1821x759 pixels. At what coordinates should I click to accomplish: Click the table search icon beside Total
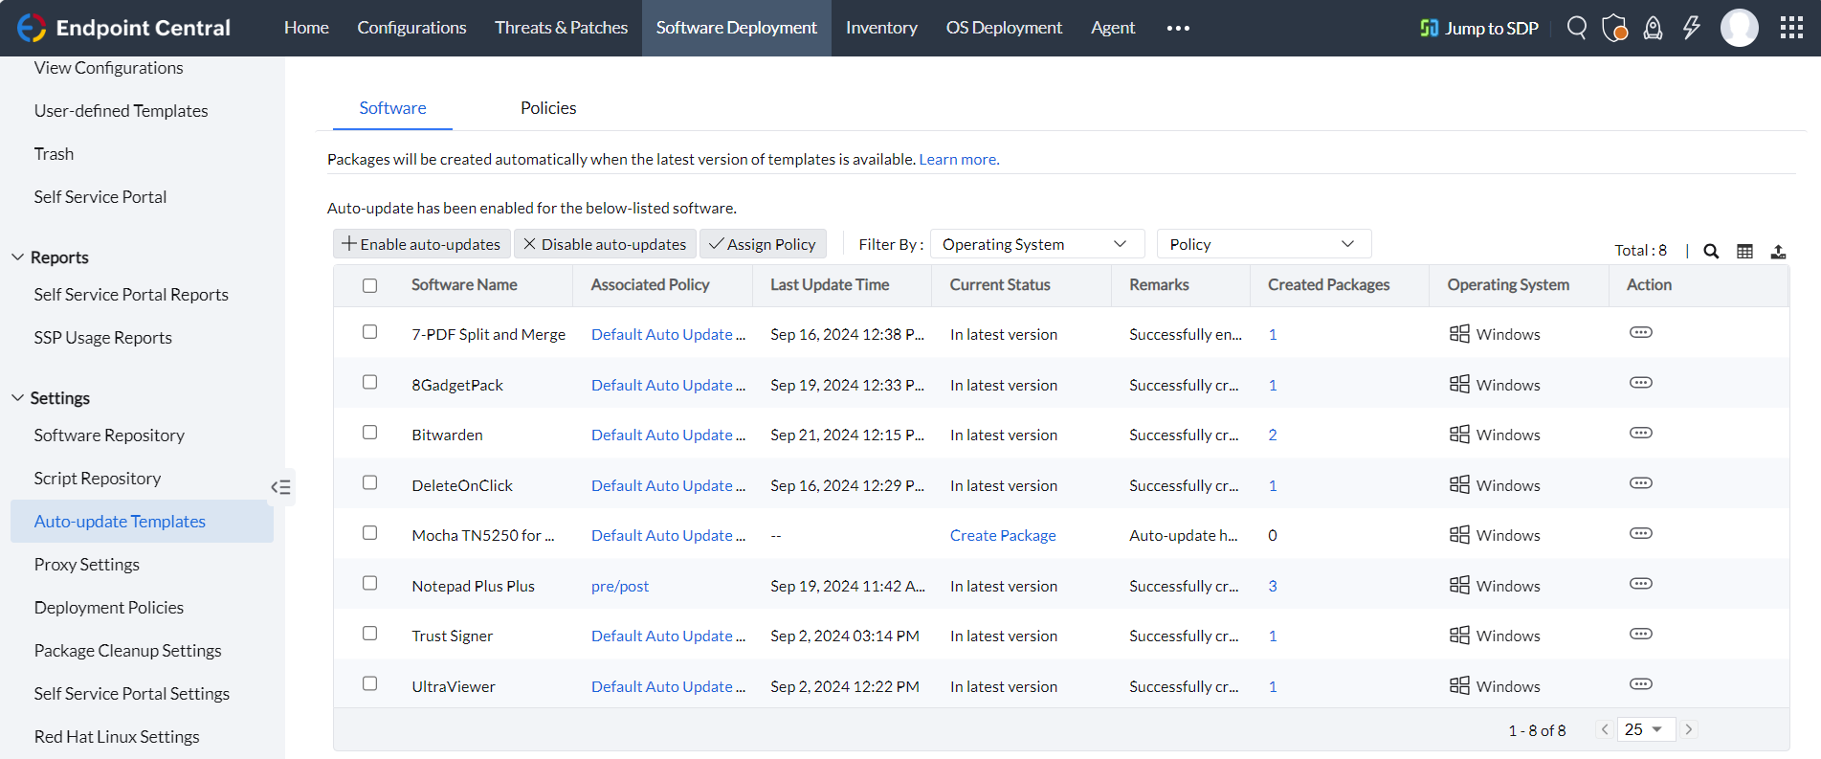(x=1711, y=251)
